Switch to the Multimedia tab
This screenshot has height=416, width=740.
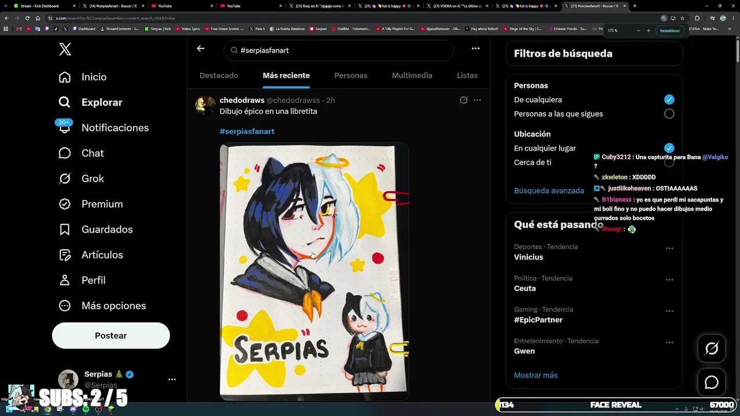(x=412, y=76)
